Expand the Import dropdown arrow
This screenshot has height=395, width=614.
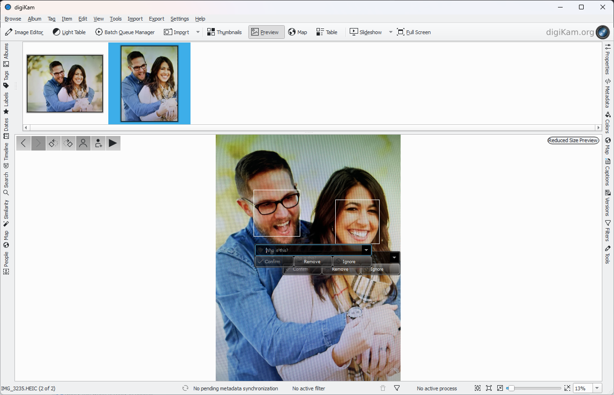198,32
